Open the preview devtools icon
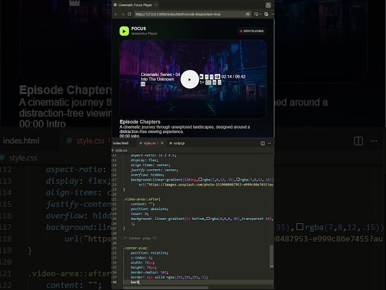The height and width of the screenshot is (290, 386). (266, 14)
